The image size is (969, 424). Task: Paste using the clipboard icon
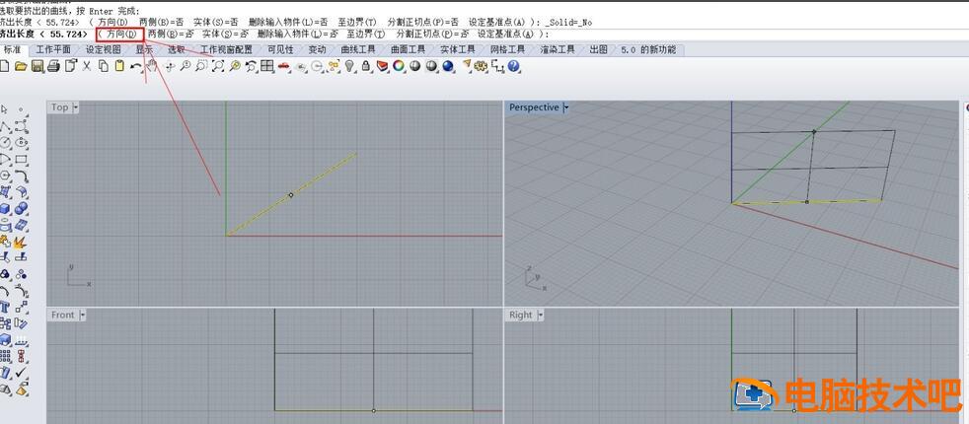(119, 66)
